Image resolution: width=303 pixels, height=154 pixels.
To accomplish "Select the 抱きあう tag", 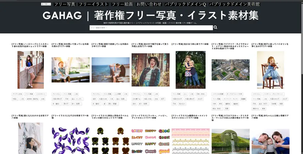I will pos(182,104).
